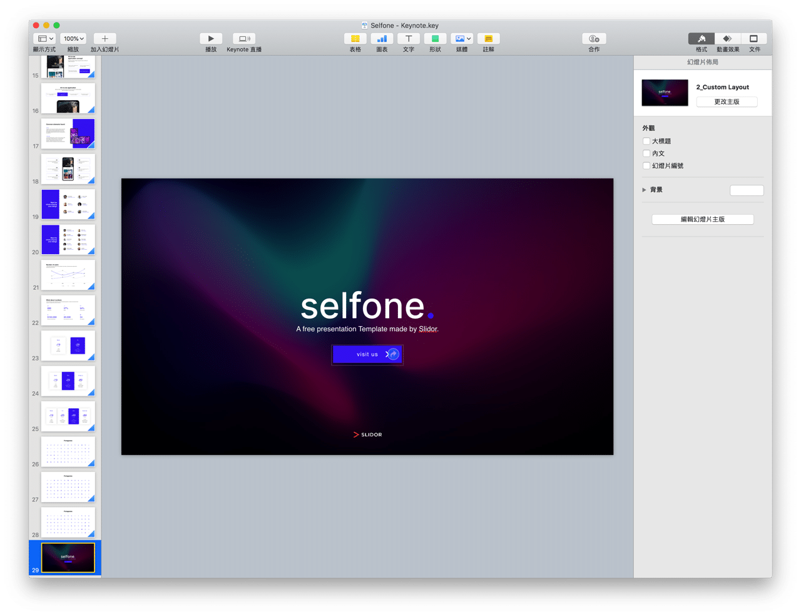801x616 pixels.
Task: Select slide 19 thumbnail in the sidebar
Action: click(x=68, y=204)
